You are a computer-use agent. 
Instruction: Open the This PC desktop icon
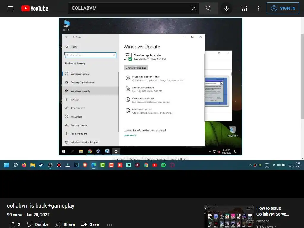pos(66,25)
